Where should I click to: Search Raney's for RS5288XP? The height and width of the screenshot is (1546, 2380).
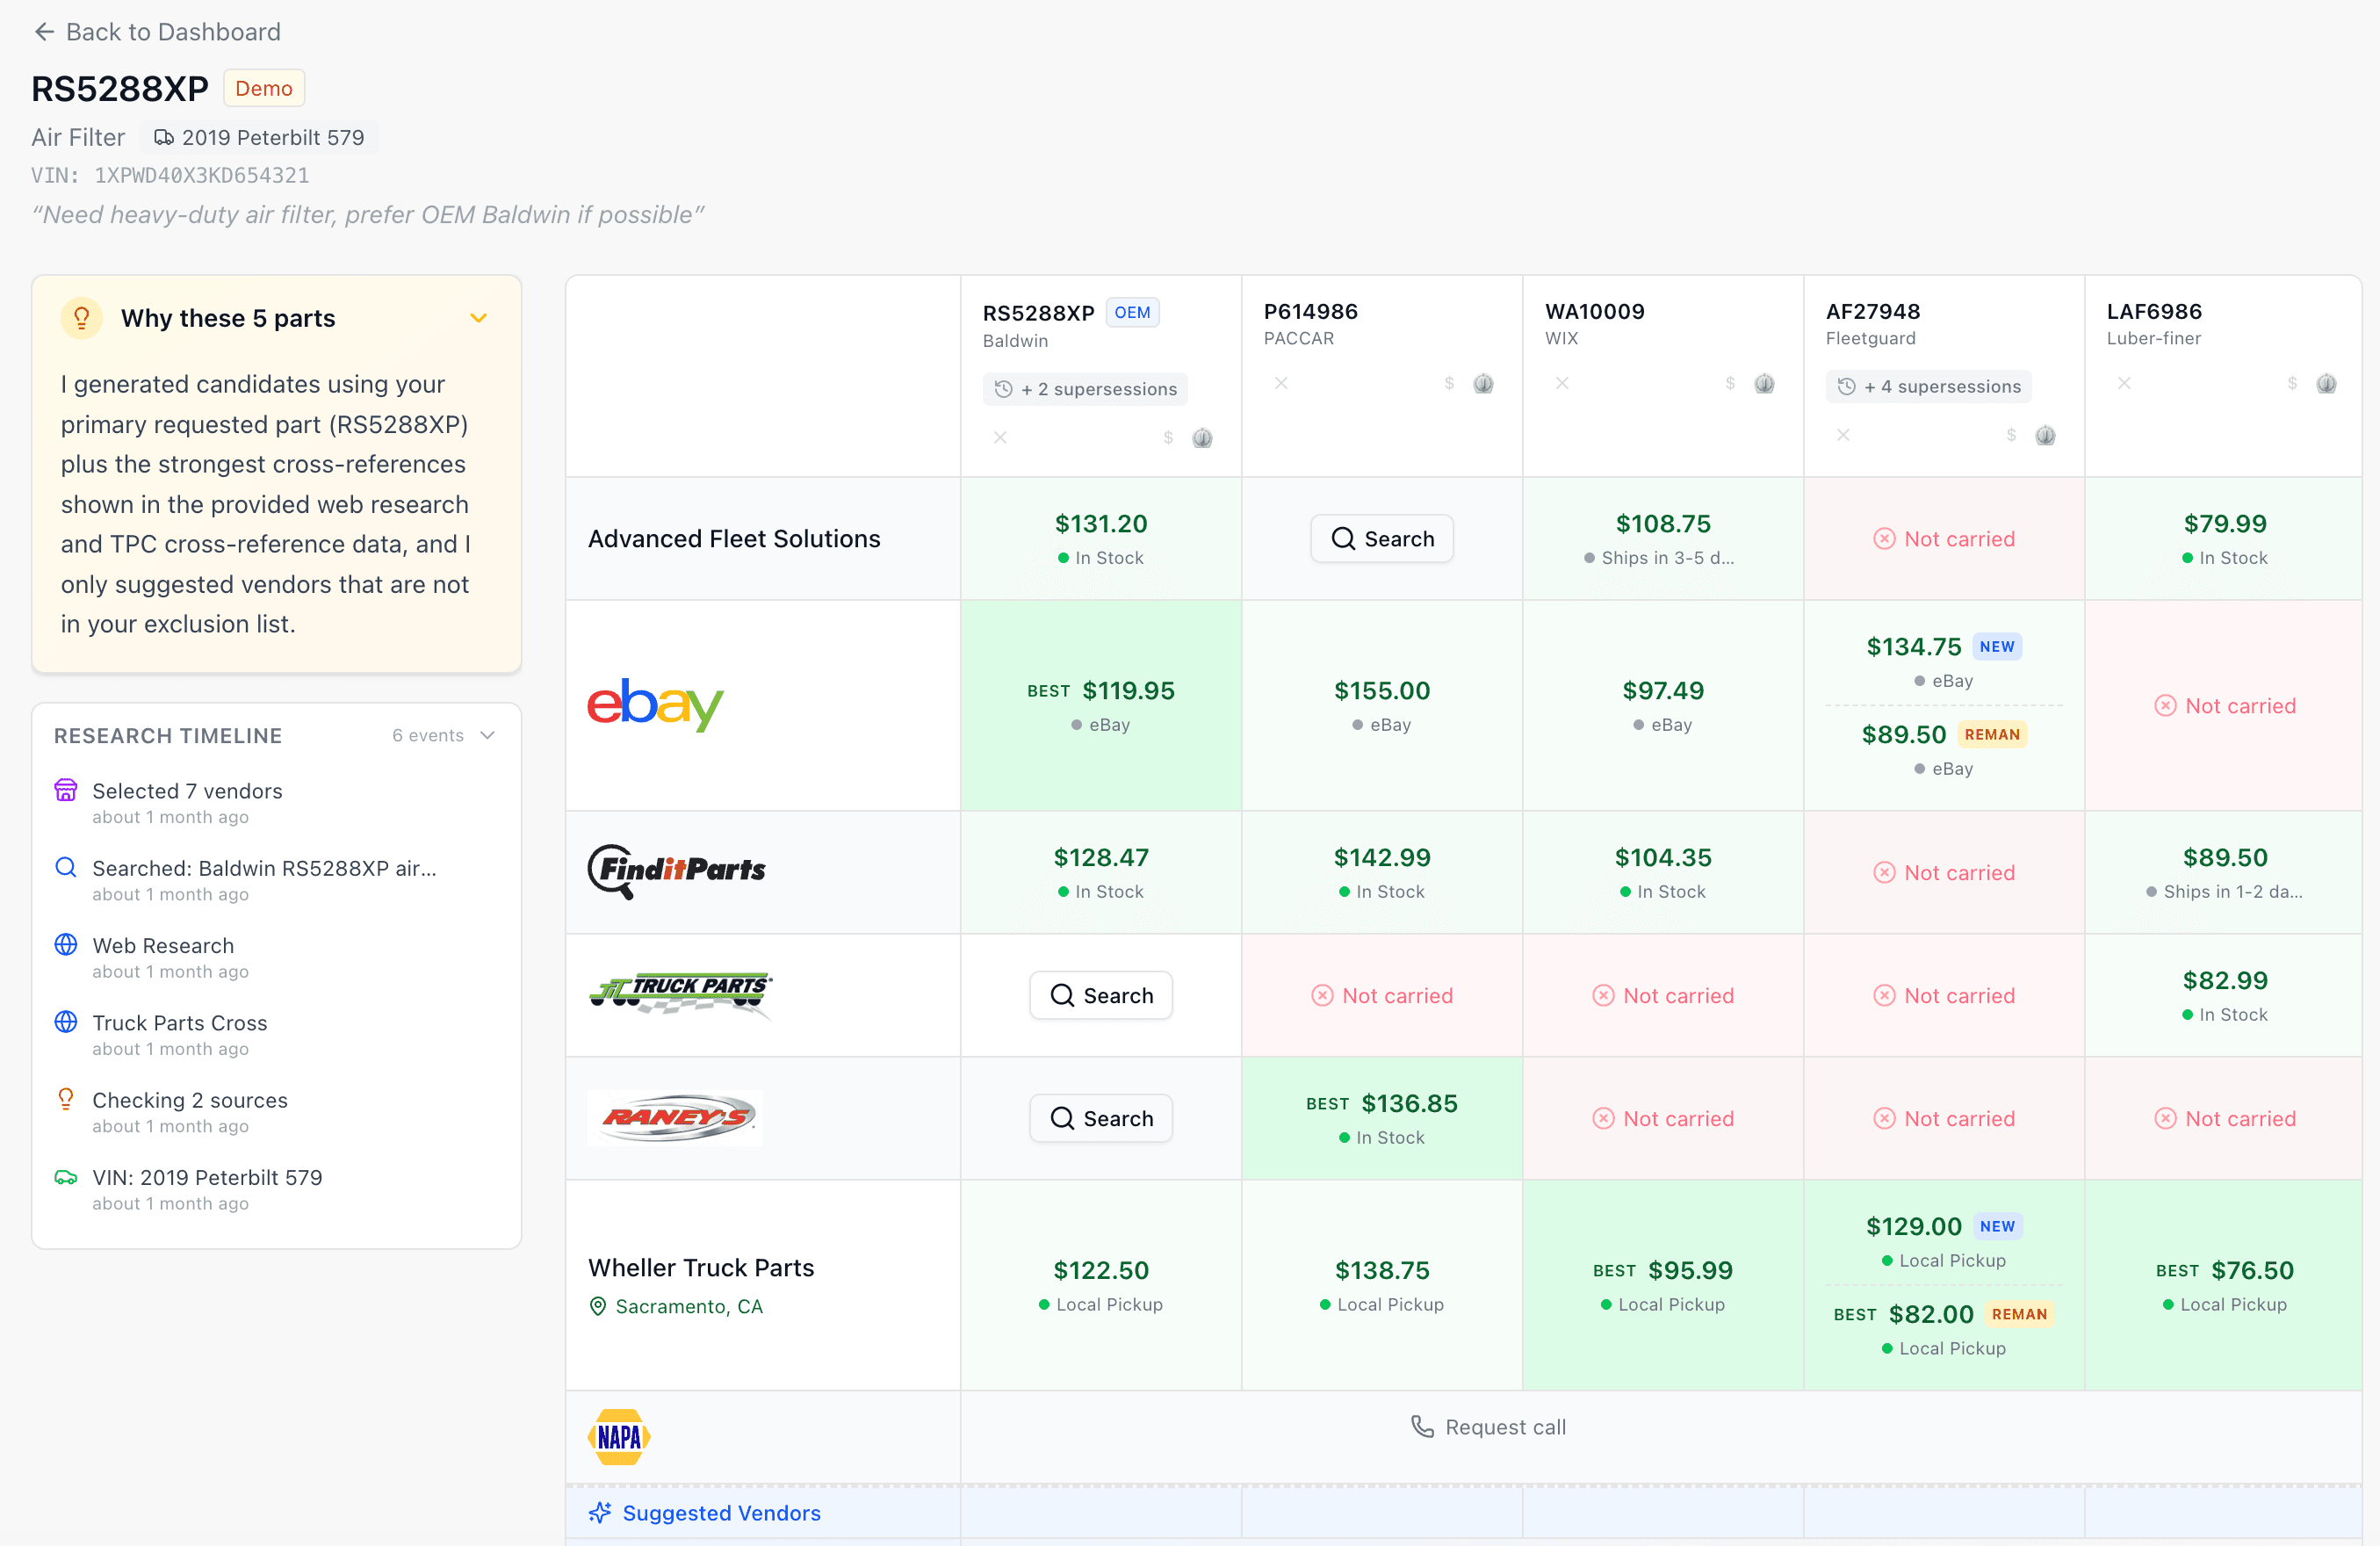pyautogui.click(x=1101, y=1118)
